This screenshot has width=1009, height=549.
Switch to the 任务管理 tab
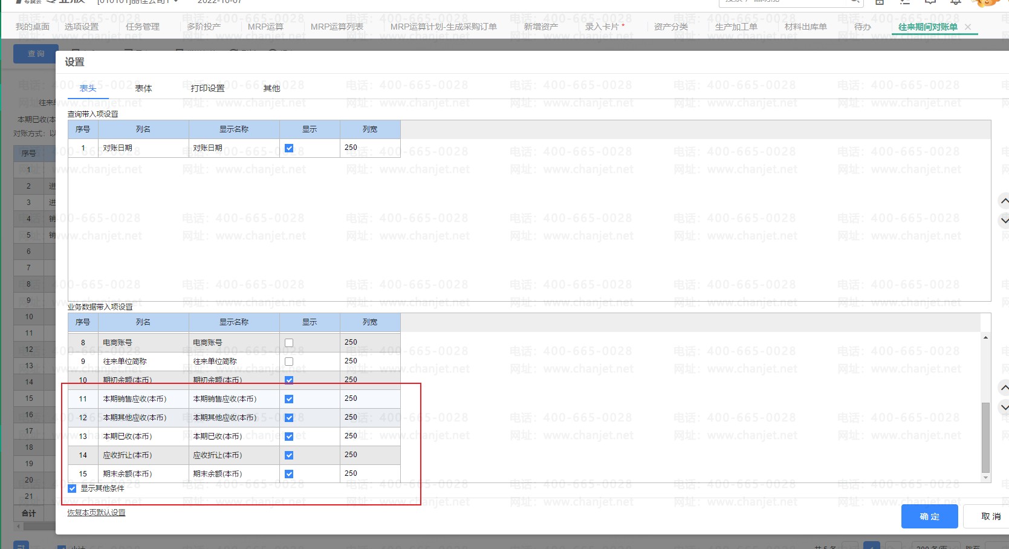click(x=143, y=27)
